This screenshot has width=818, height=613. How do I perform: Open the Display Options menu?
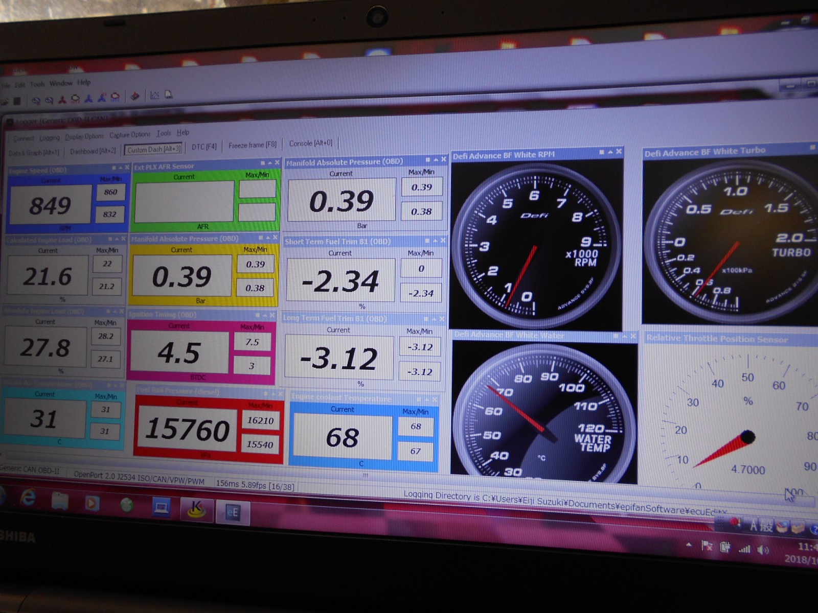pyautogui.click(x=84, y=136)
